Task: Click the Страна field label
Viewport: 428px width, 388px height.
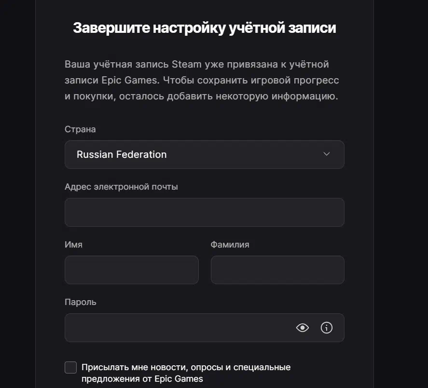Action: click(80, 129)
